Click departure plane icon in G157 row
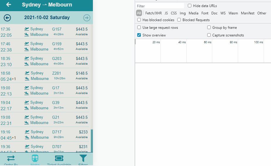This screenshot has height=166, width=271. 27,29
